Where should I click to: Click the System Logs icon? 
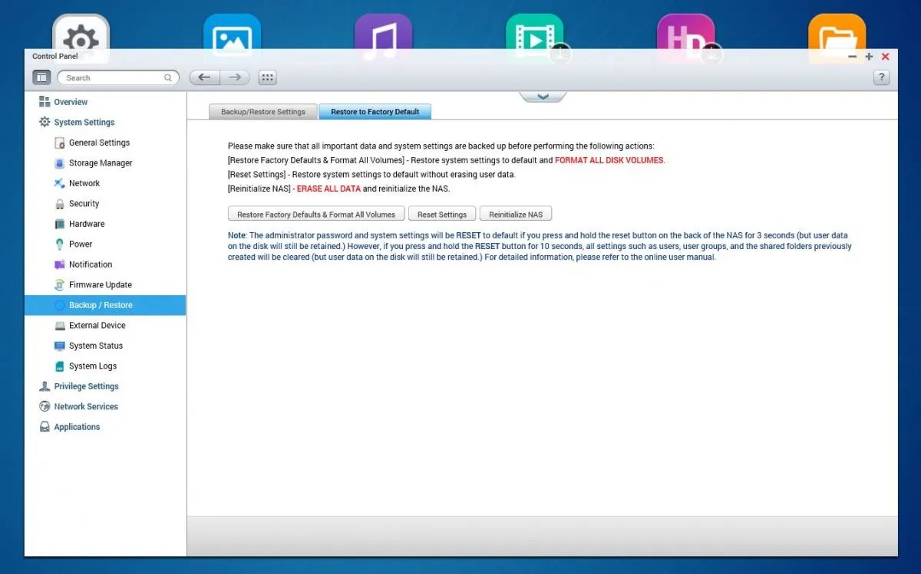(x=60, y=366)
